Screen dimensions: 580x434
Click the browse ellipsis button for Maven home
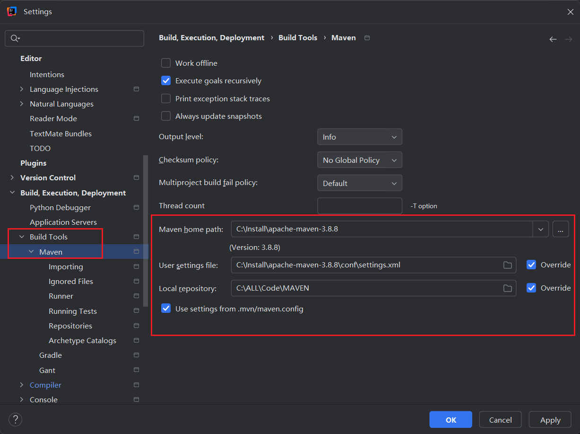click(x=561, y=229)
